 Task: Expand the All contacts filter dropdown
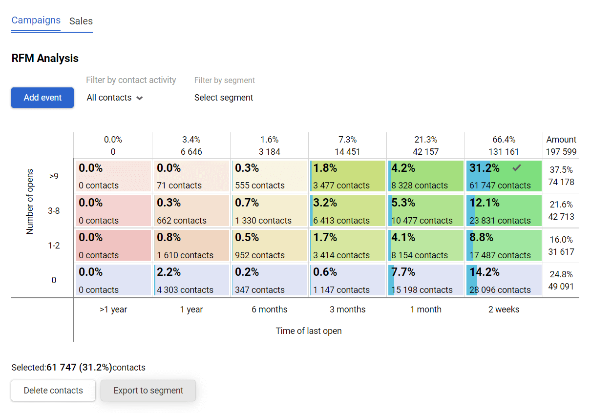[114, 98]
